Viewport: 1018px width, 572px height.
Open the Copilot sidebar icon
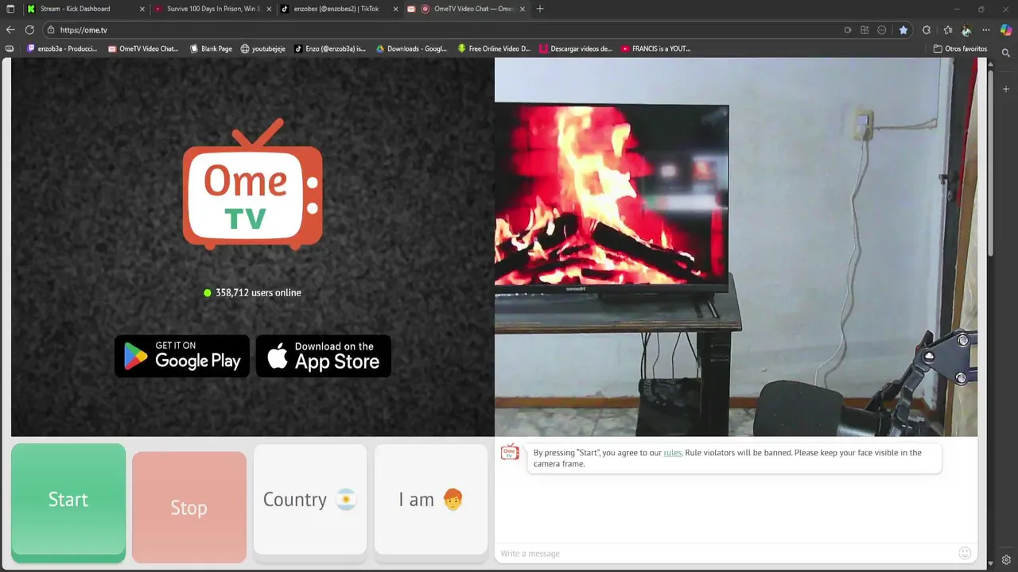tap(1006, 29)
